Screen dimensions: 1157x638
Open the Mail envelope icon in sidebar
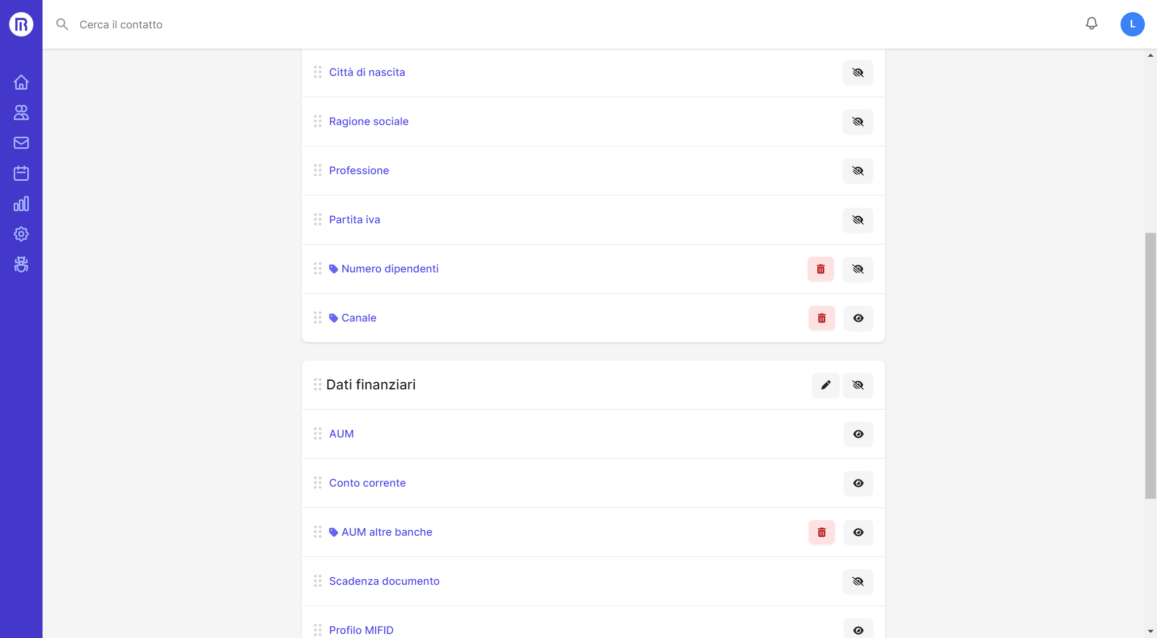coord(21,143)
